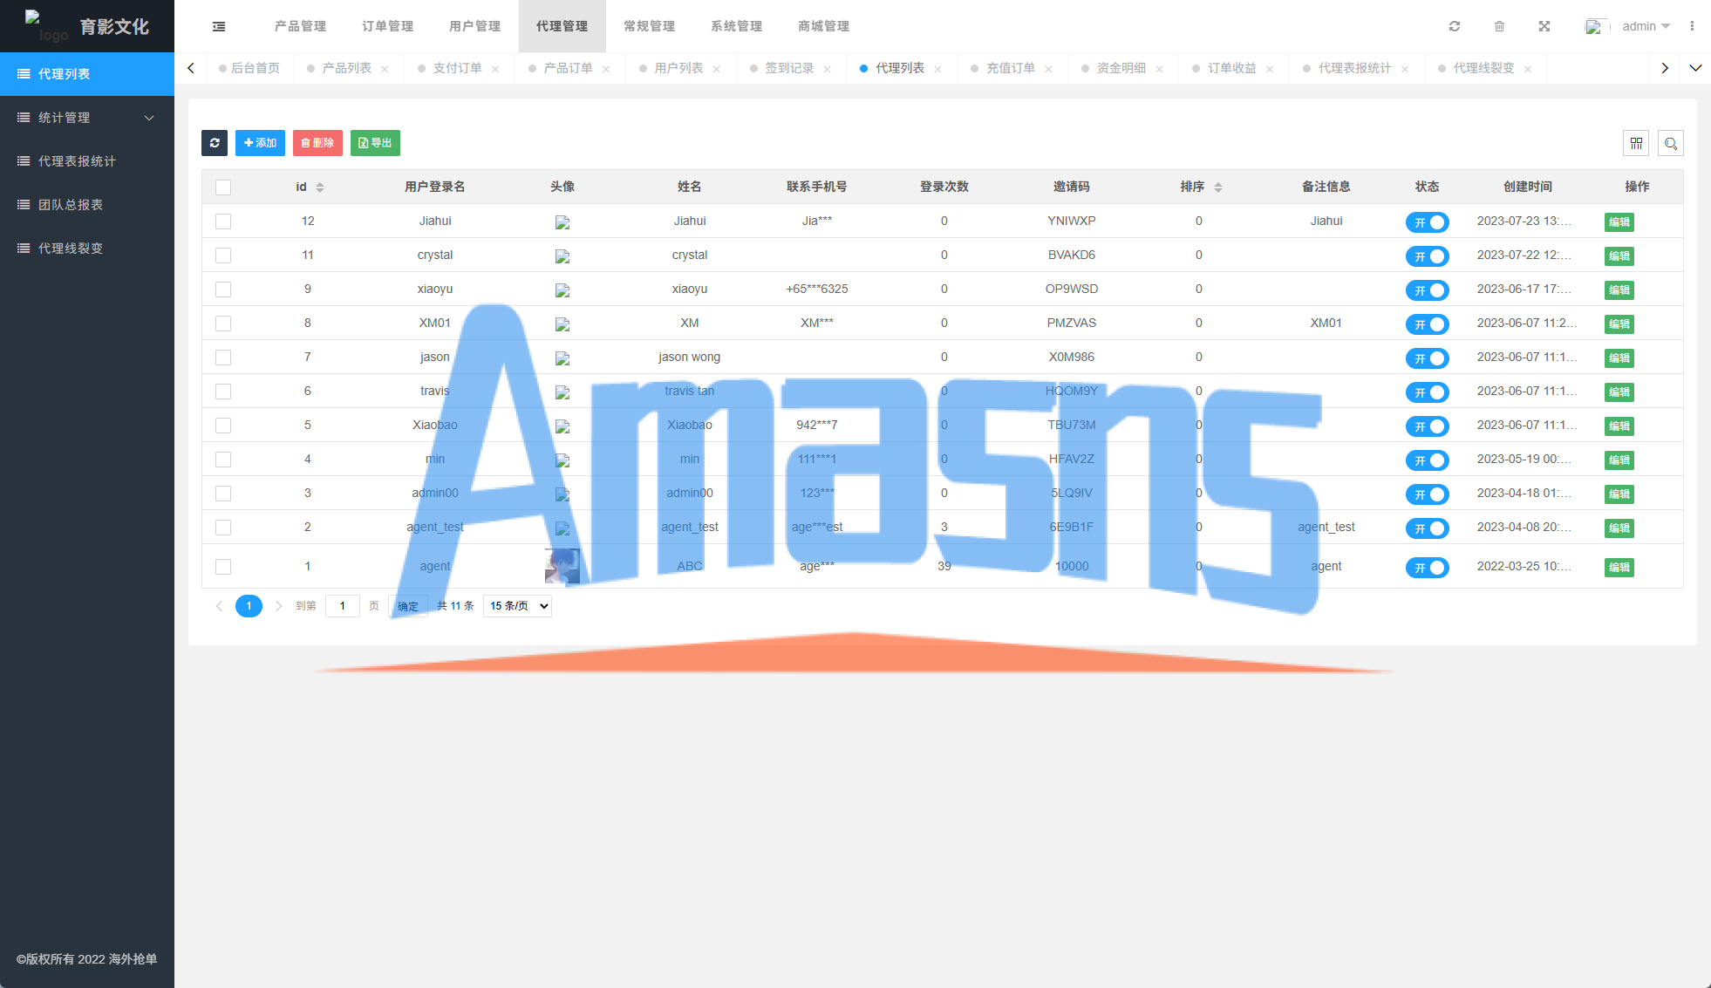Open the 15 条/页 page size dropdown
Image resolution: width=1711 pixels, height=988 pixels.
[518, 606]
